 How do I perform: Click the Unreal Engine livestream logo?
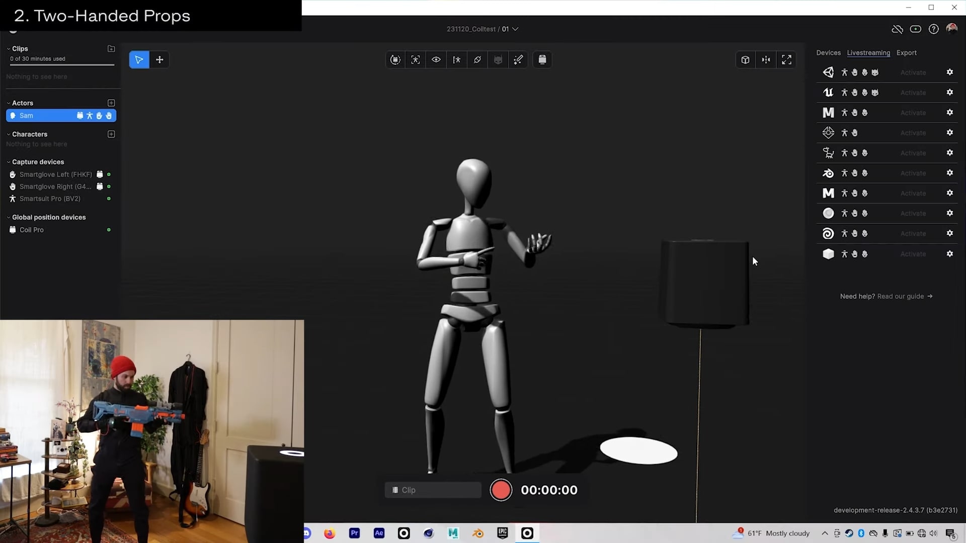pyautogui.click(x=828, y=92)
